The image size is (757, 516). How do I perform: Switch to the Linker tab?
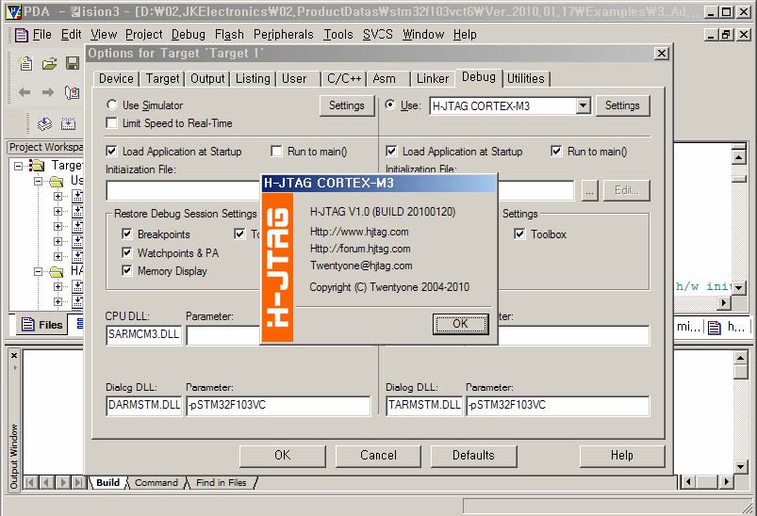pos(433,78)
